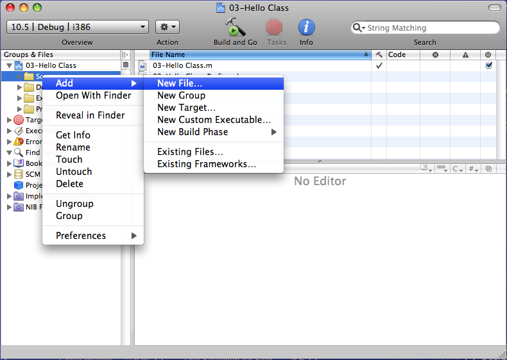Screen dimensions: 507x360
Task: Uncheck target checkbox for 03-Hello Class.m
Action: [x=488, y=65]
